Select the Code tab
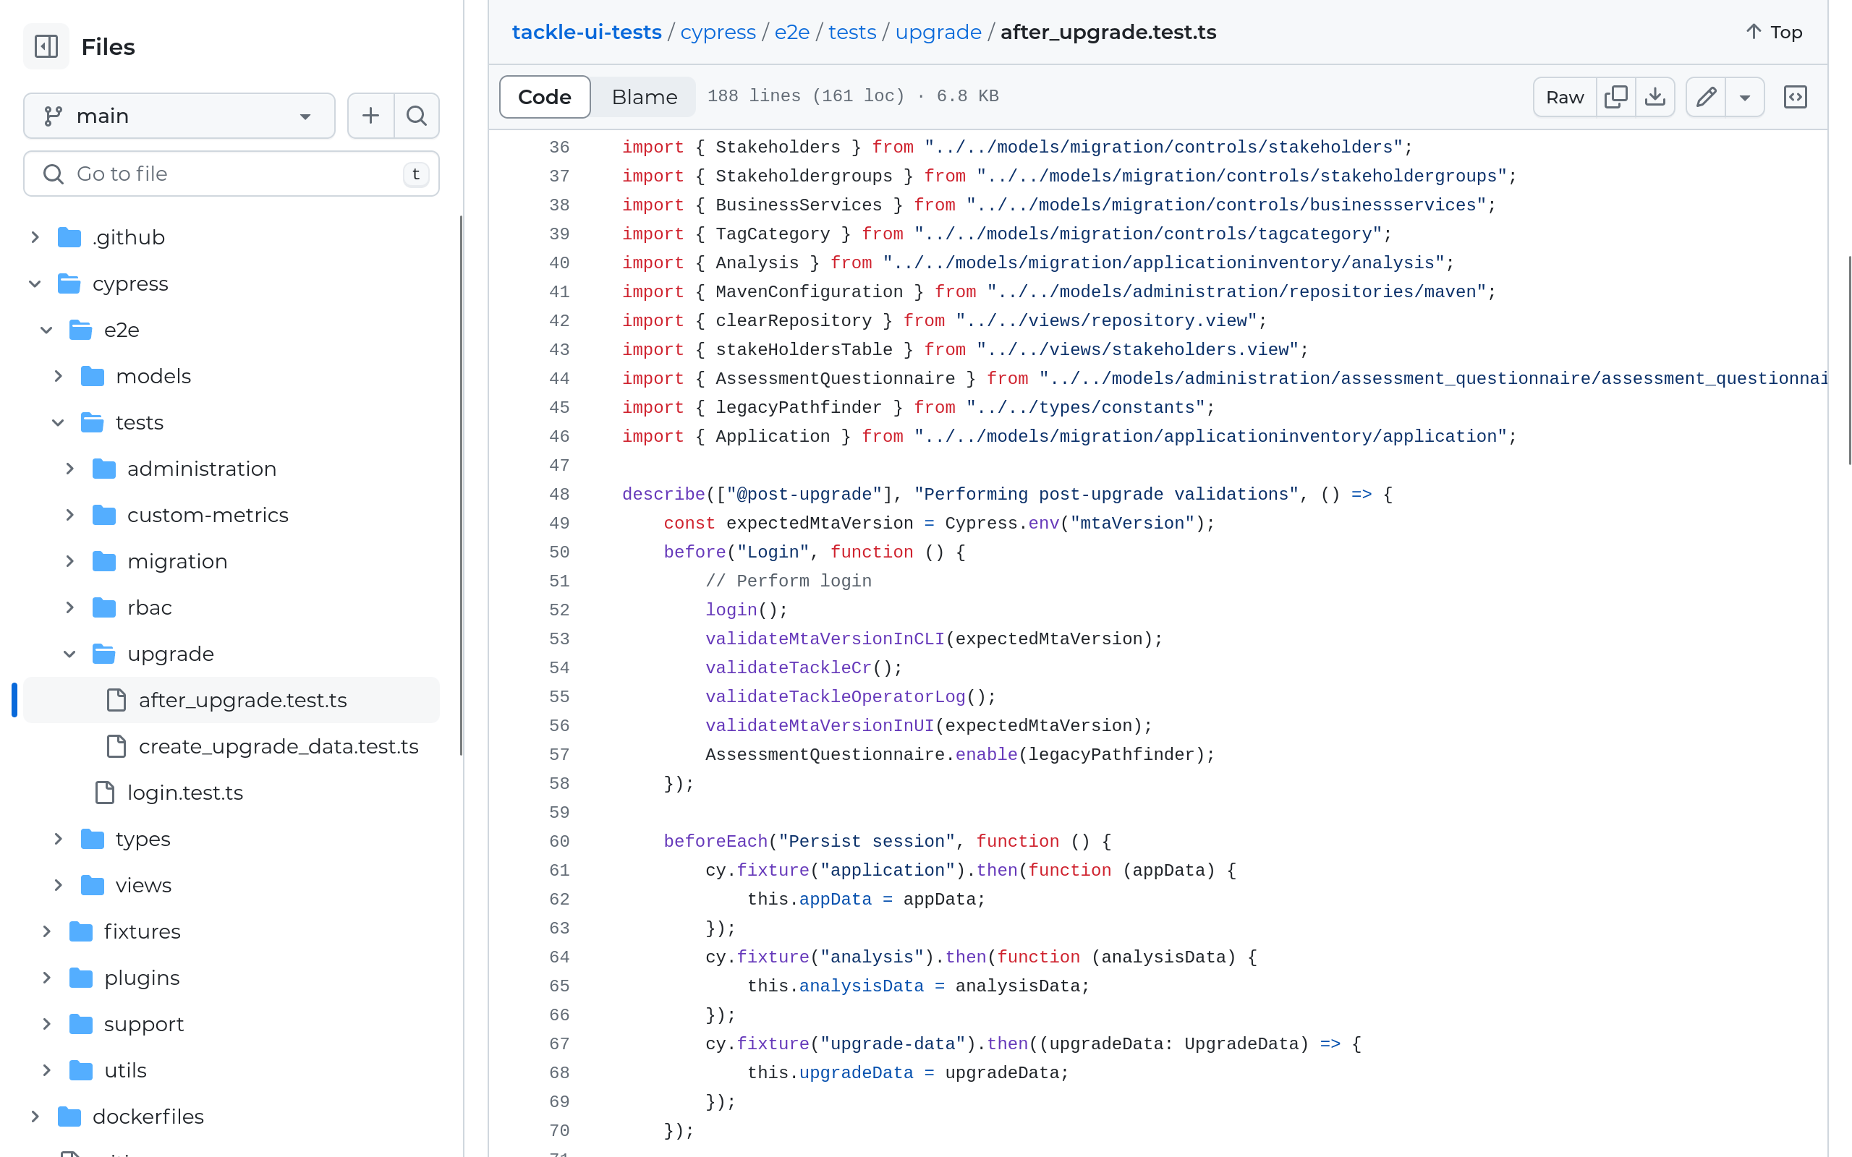 click(x=544, y=97)
